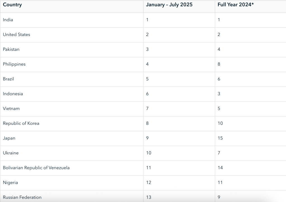Click Japan's Full Year 2024 rank 15

point(220,138)
